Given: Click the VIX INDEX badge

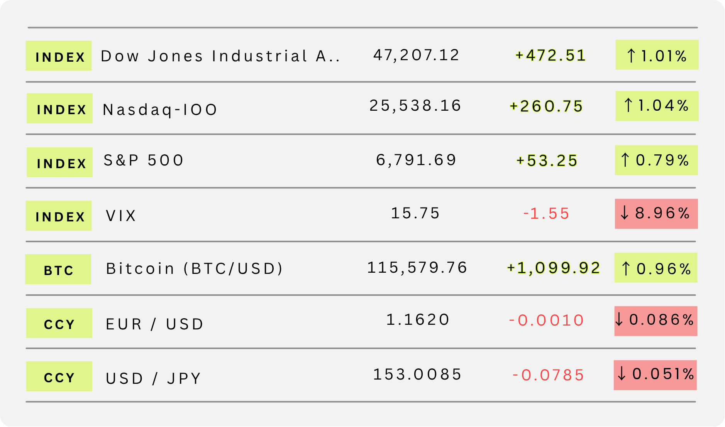Looking at the screenshot, I should (59, 216).
